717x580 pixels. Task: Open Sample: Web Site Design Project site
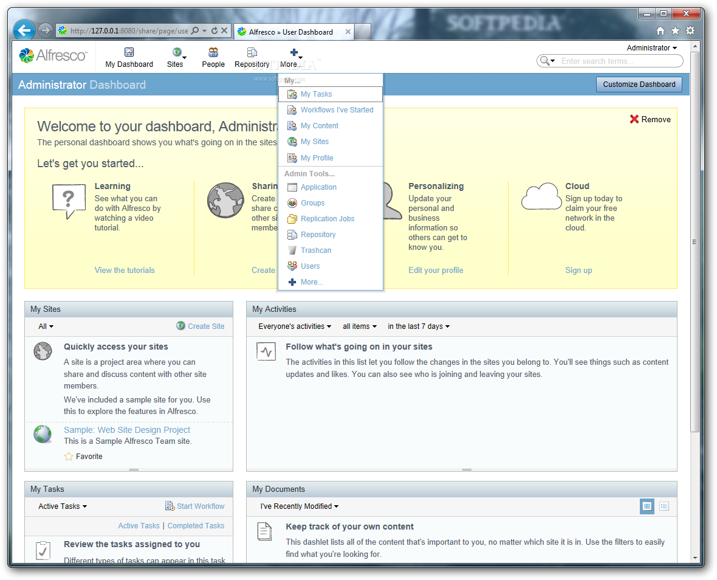pos(126,430)
